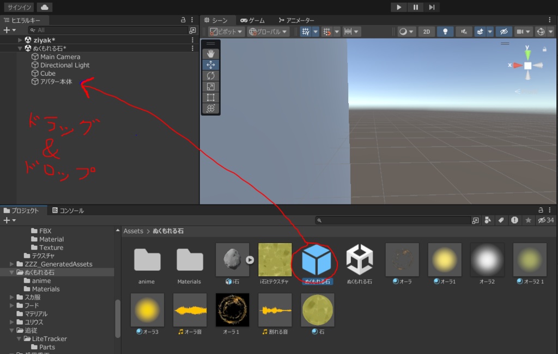This screenshot has width=558, height=354.
Task: Toggle the Project panel lock
Action: tap(541, 210)
